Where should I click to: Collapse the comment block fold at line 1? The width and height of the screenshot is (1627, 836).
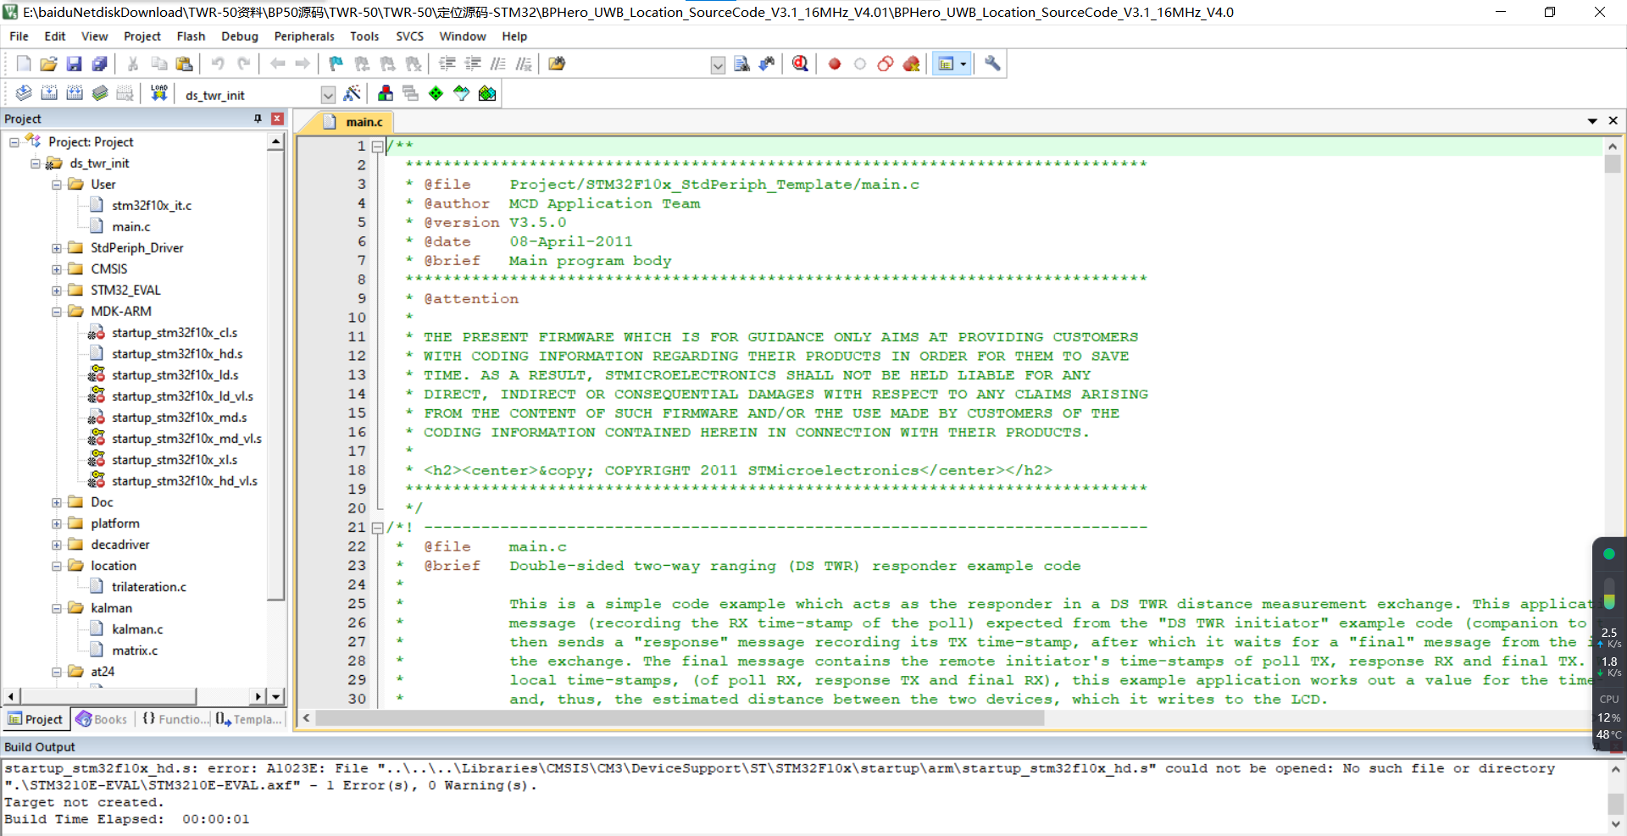point(377,146)
